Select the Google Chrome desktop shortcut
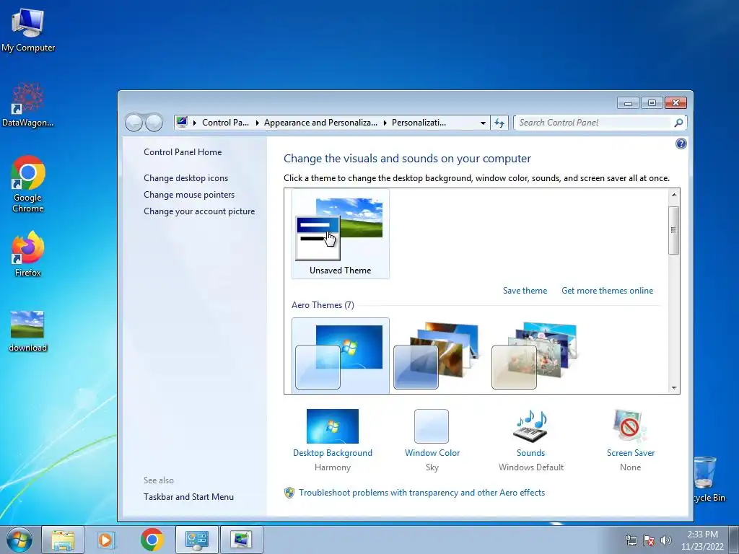 (x=28, y=184)
